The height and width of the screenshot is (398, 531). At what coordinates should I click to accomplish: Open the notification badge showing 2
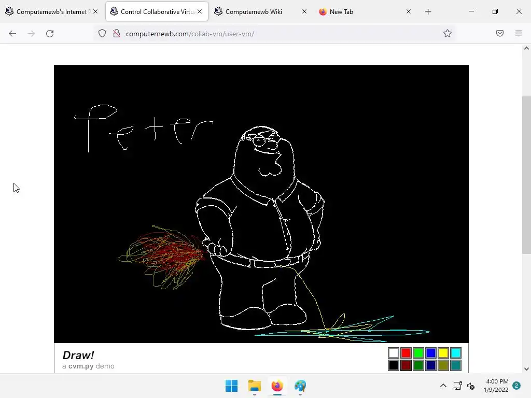pos(516,386)
